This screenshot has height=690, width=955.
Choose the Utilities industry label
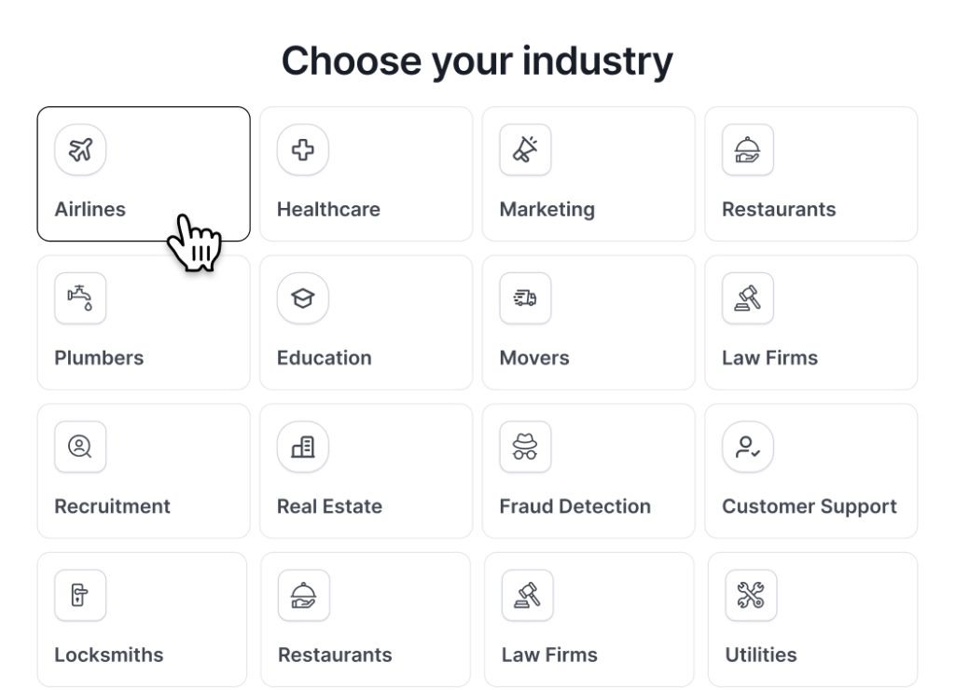point(761,655)
